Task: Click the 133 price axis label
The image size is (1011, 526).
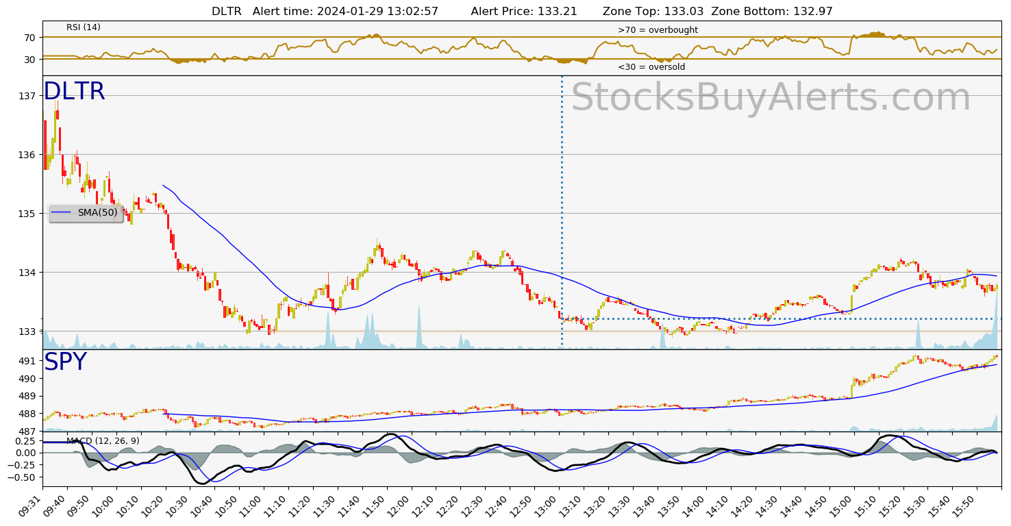Action: [27, 331]
